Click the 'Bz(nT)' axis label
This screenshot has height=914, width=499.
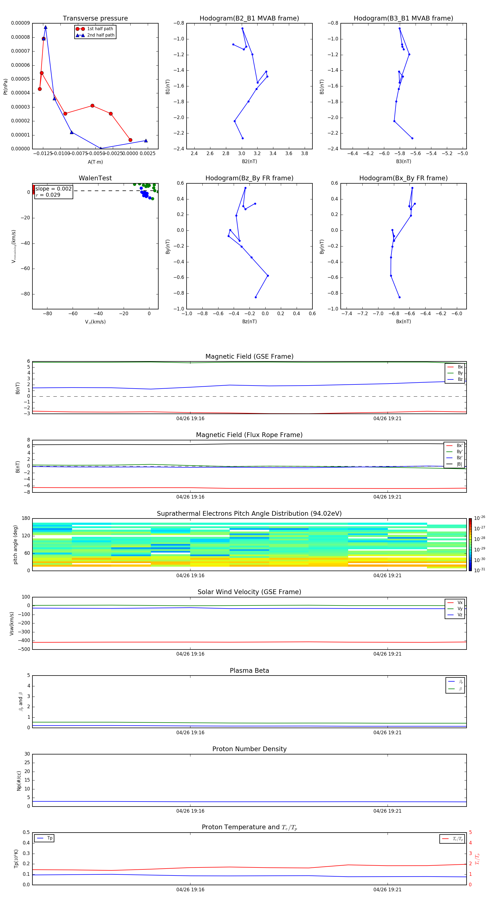coord(249,322)
